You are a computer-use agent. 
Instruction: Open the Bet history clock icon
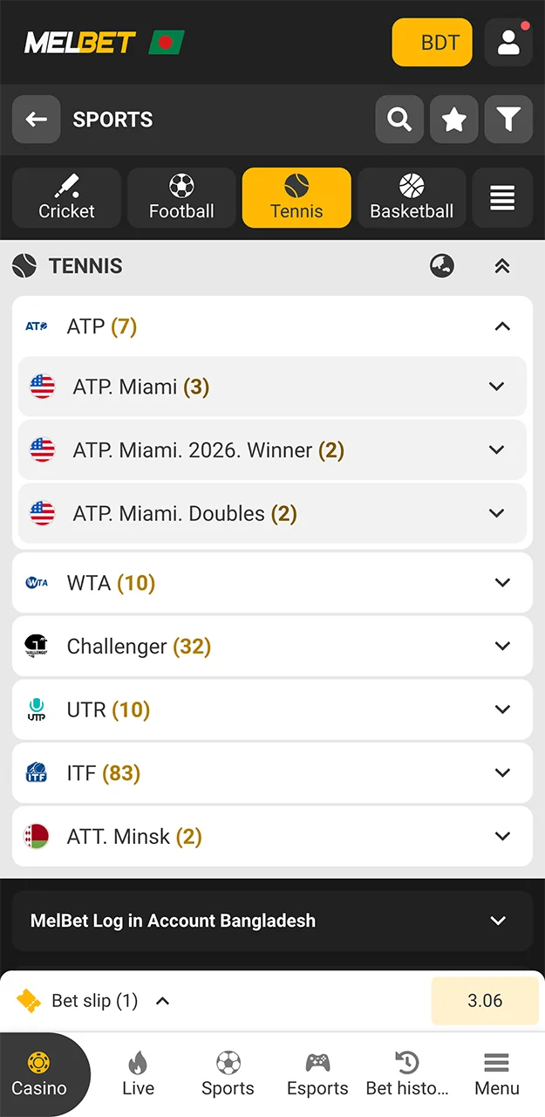(x=406, y=1073)
